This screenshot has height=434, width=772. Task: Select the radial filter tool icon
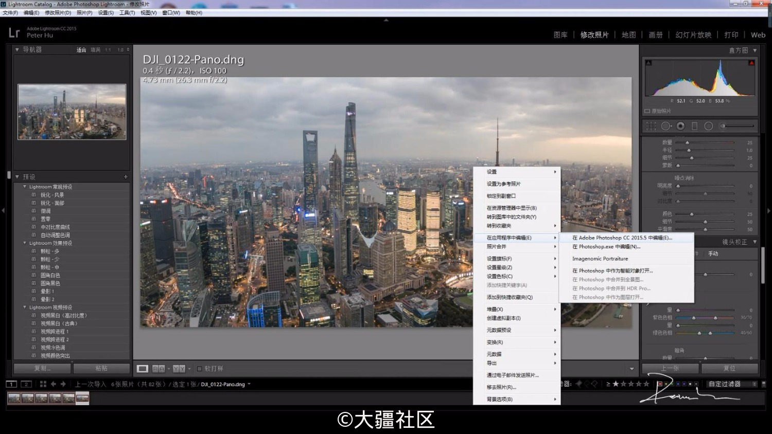coord(708,126)
